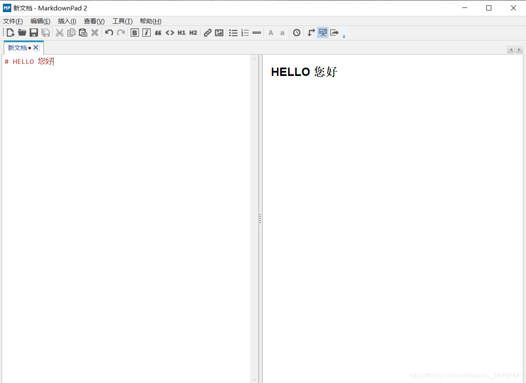
Task: Undo the last edit
Action: pyautogui.click(x=109, y=33)
